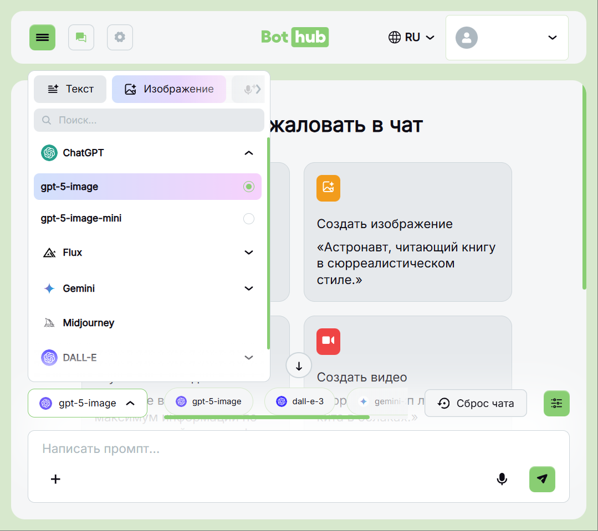The height and width of the screenshot is (531, 598).
Task: Expand the Flux model group
Action: point(249,252)
